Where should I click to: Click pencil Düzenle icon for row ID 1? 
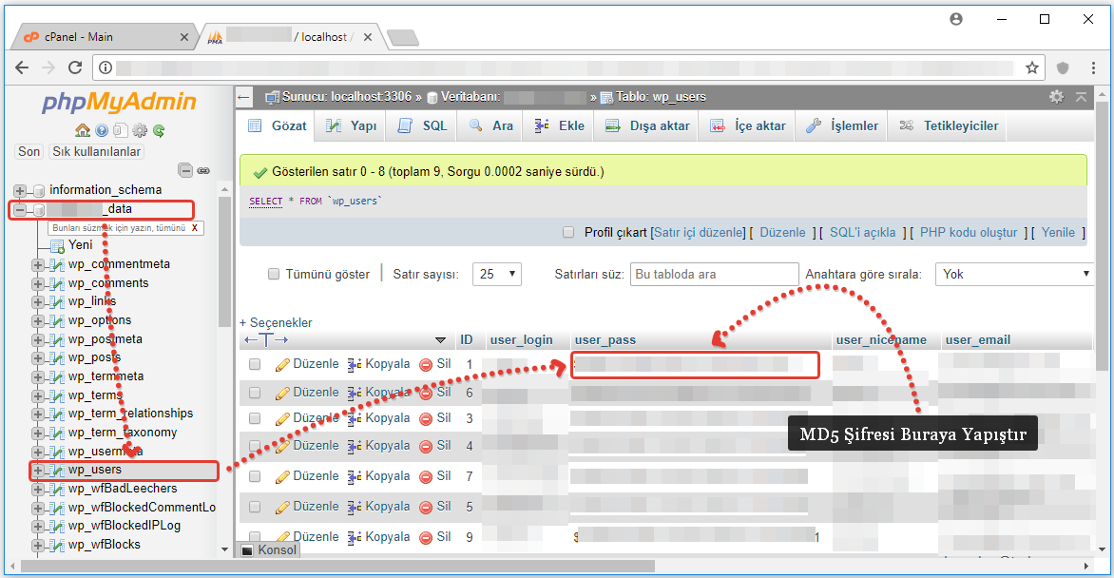[282, 364]
